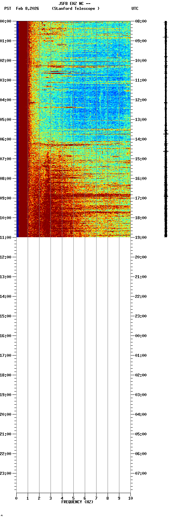Click the 17:00 UTC time label

pos(141,198)
